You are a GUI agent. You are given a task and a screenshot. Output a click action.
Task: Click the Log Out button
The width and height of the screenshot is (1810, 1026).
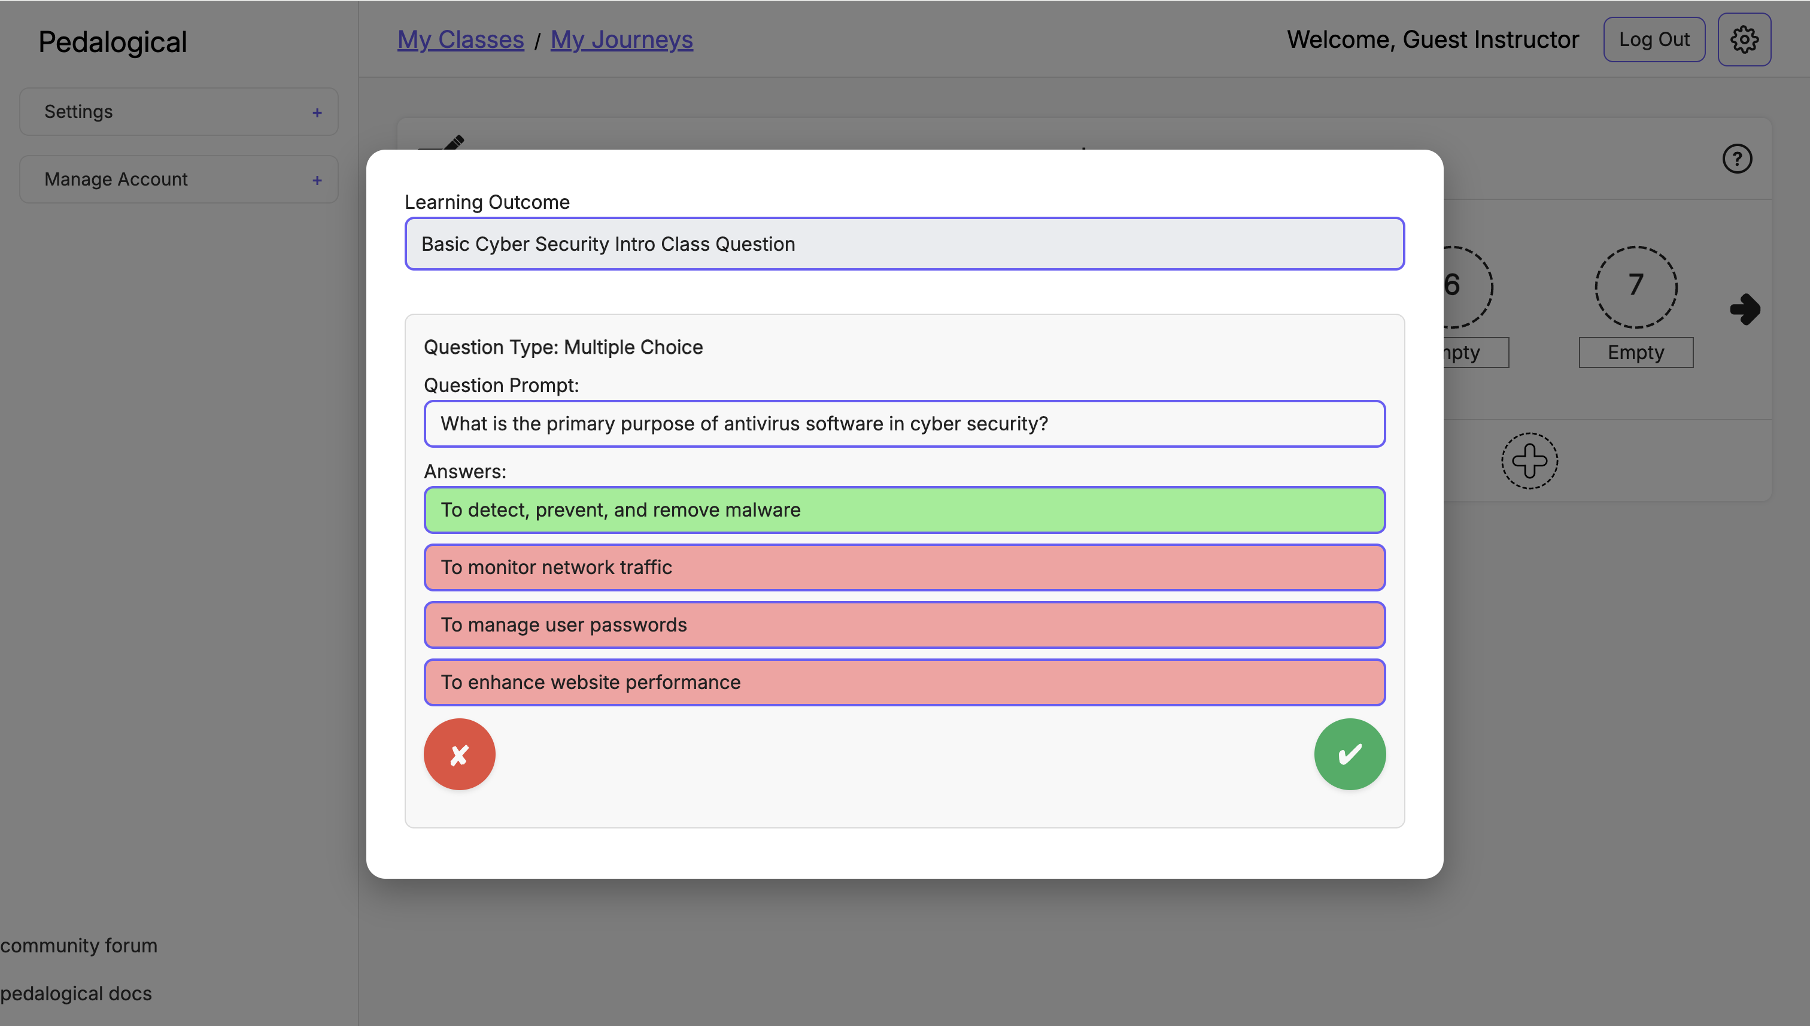click(x=1654, y=40)
